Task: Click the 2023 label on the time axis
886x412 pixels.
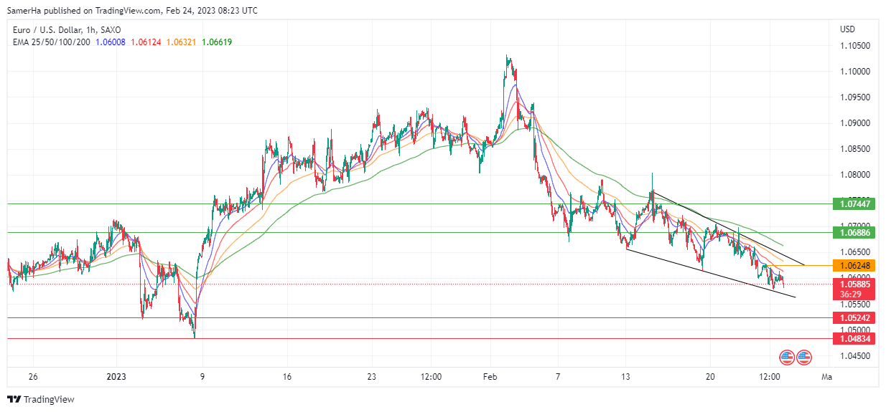Action: pos(116,377)
